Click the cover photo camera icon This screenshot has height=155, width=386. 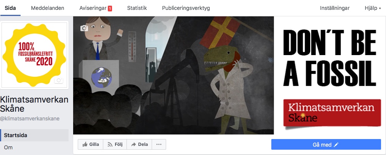(x=84, y=28)
